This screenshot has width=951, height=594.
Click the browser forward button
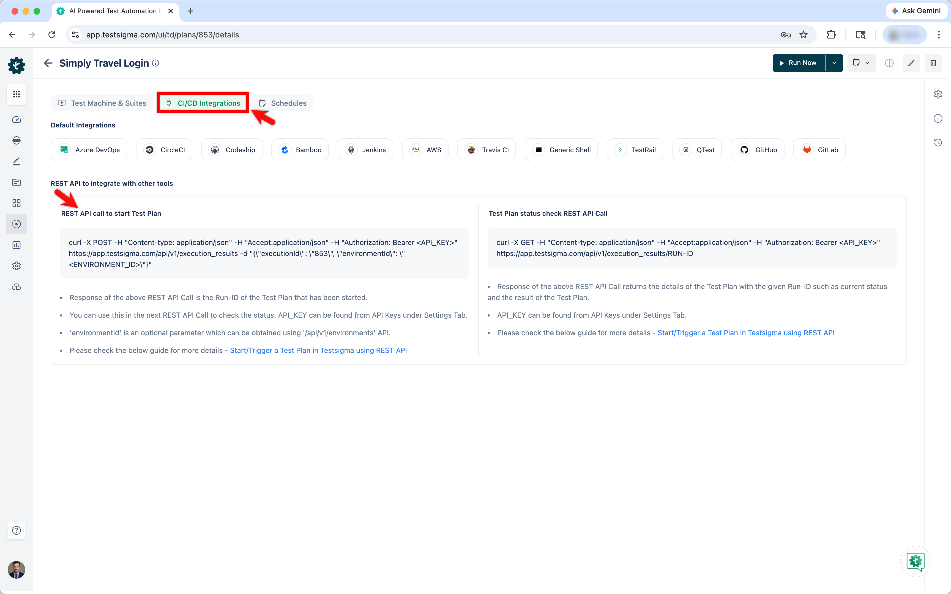(32, 35)
